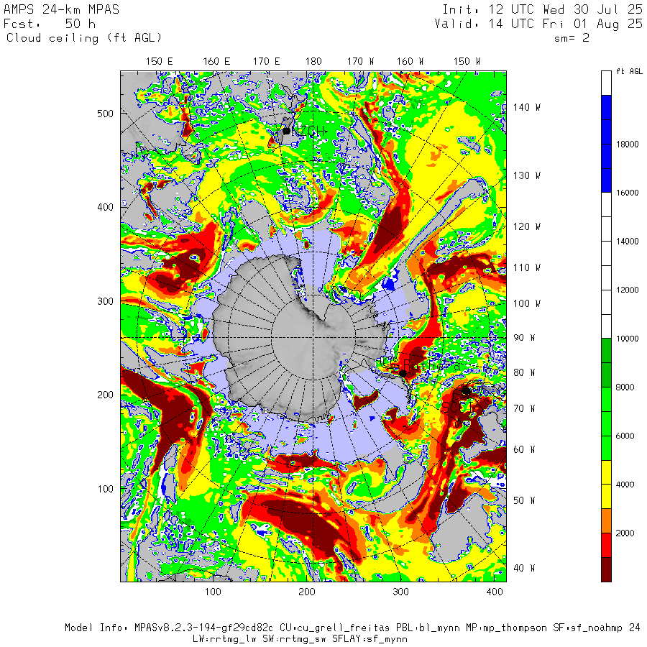Click the "2000" legend value
The height and width of the screenshot is (647, 647).
click(625, 533)
